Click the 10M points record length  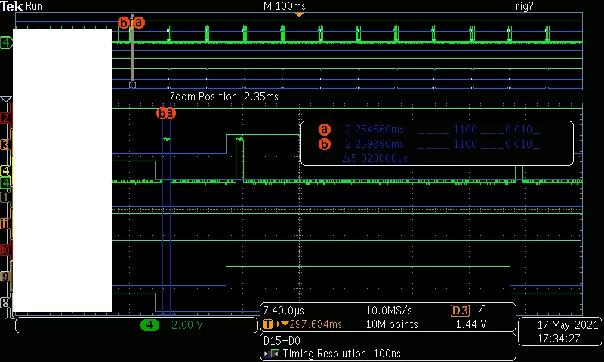[x=392, y=324]
